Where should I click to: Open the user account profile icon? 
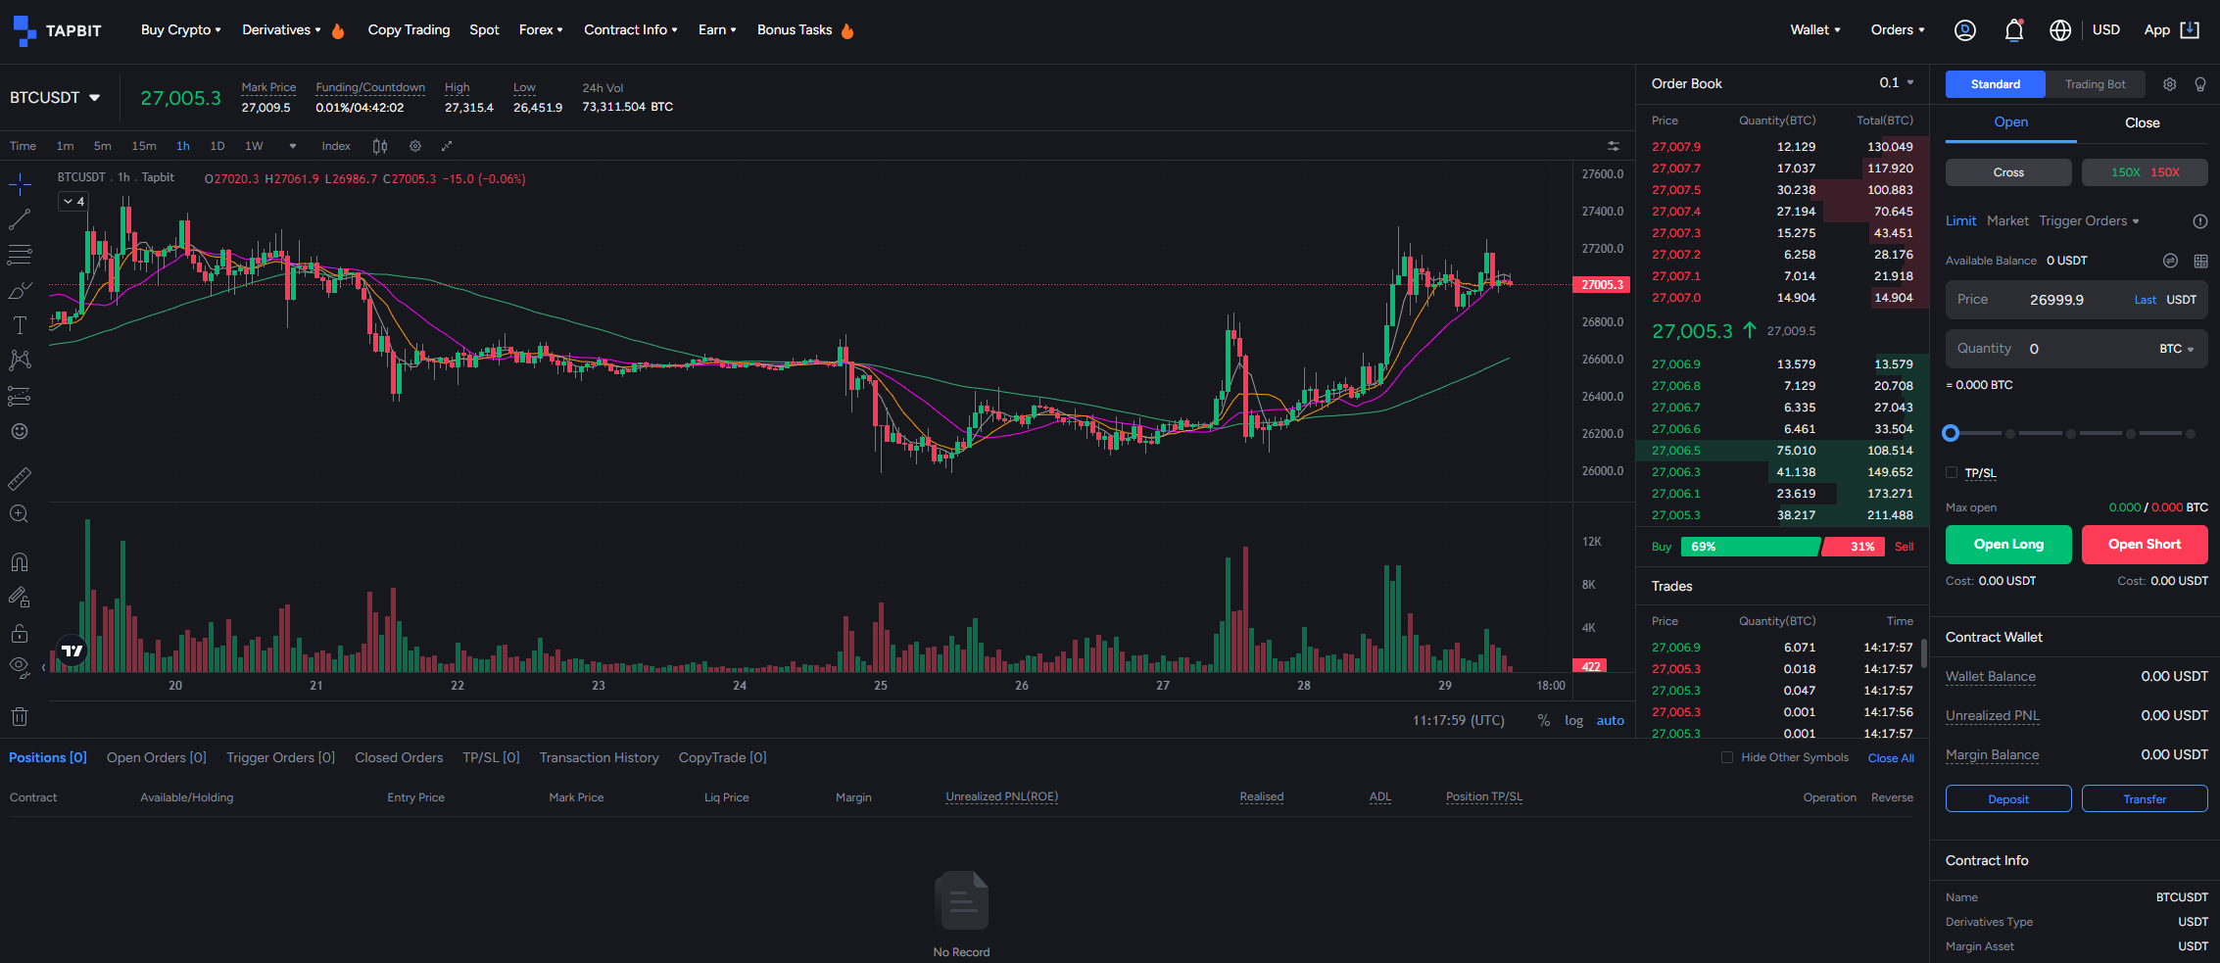point(1964,30)
